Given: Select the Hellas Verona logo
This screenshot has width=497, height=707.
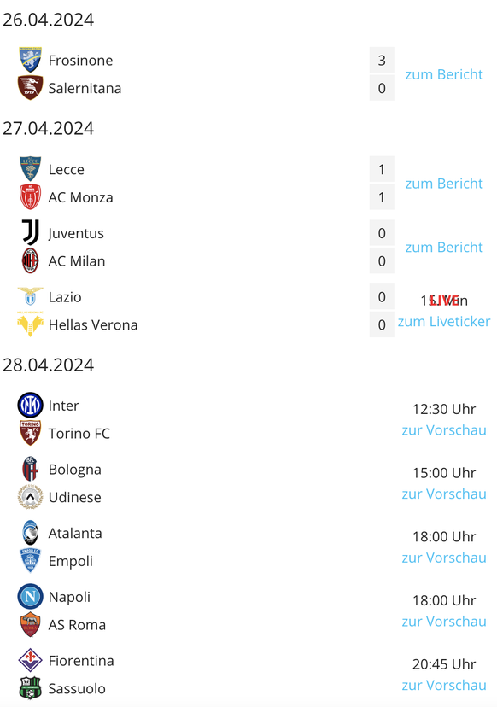Looking at the screenshot, I should click(30, 324).
